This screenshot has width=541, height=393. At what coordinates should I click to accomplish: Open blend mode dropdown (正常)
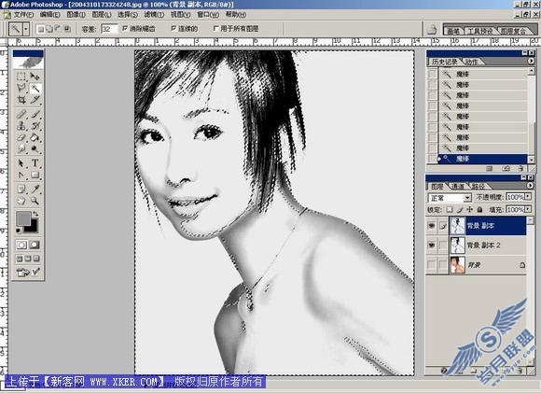click(x=466, y=198)
